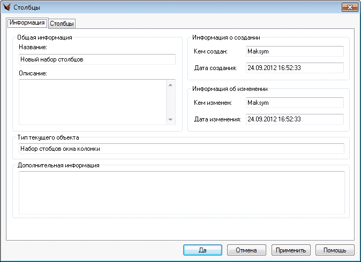Open help with the Помощь button
Screen dimensions: 361x262
(x=335, y=250)
